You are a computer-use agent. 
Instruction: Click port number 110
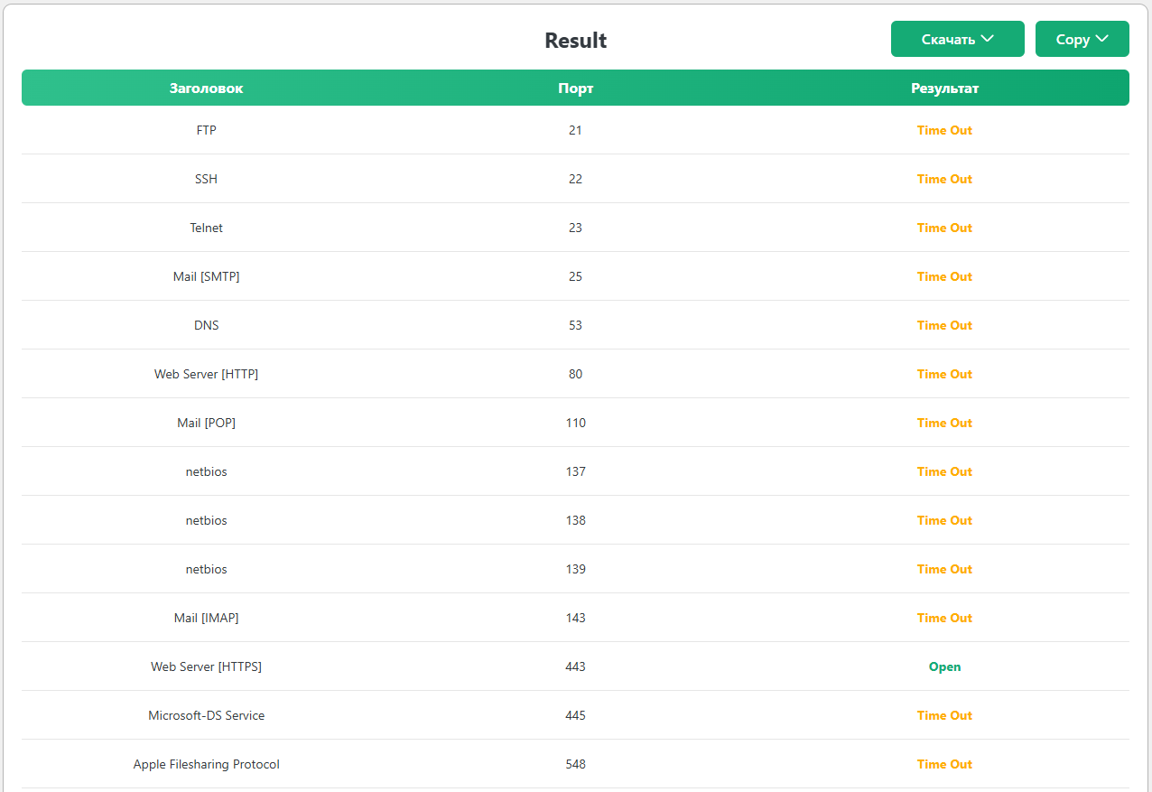[x=576, y=423]
